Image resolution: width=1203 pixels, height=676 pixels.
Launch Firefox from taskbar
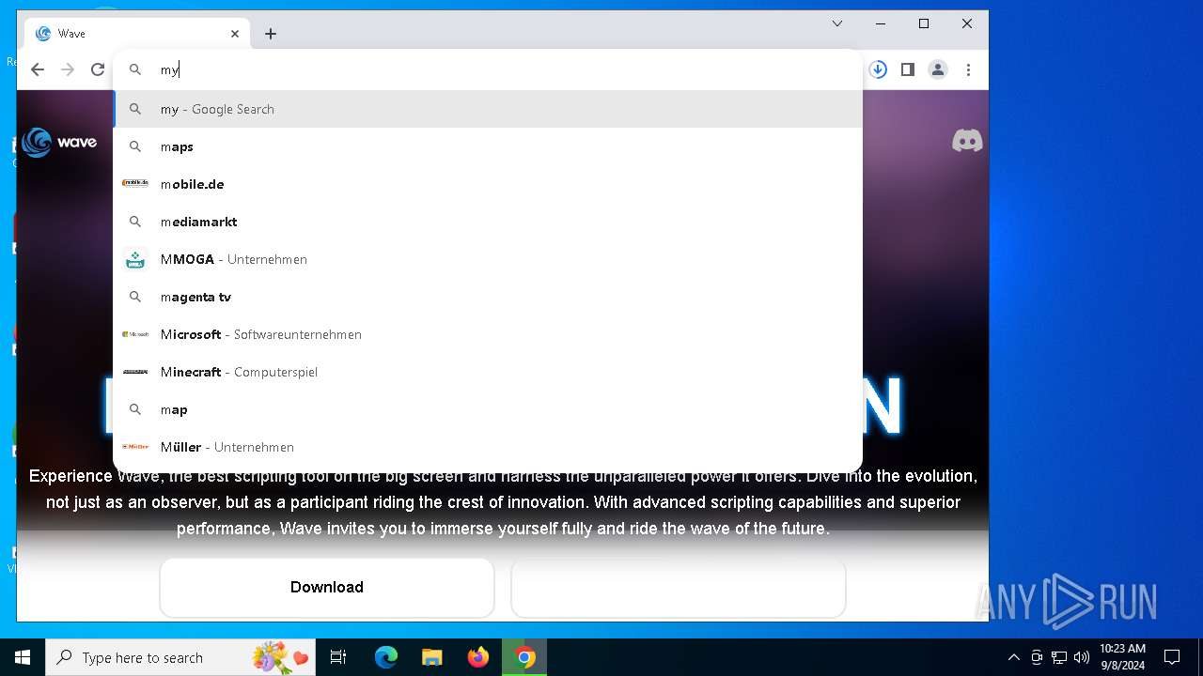478,657
